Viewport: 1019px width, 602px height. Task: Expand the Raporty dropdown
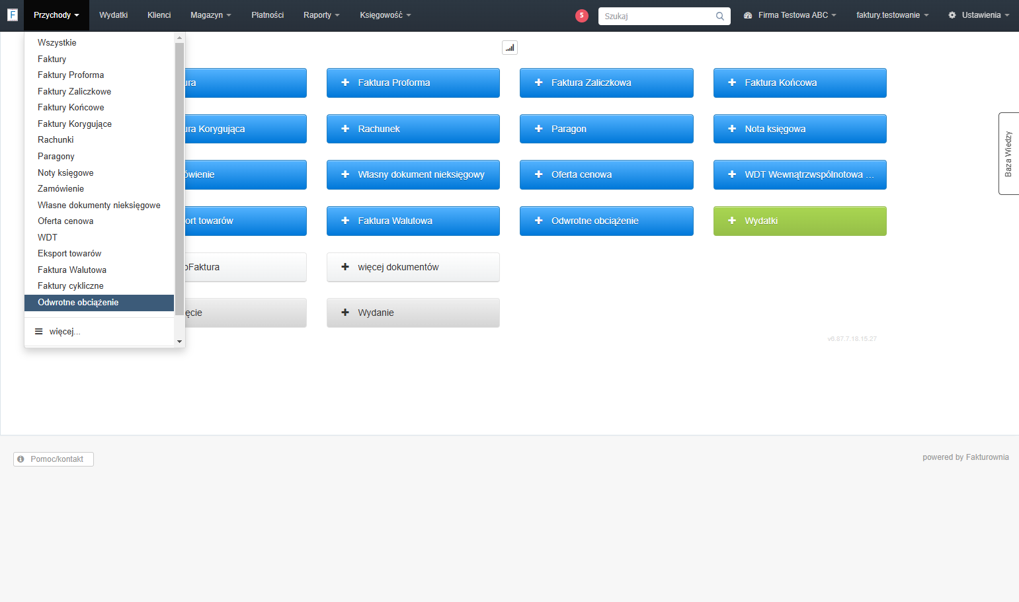coord(321,15)
